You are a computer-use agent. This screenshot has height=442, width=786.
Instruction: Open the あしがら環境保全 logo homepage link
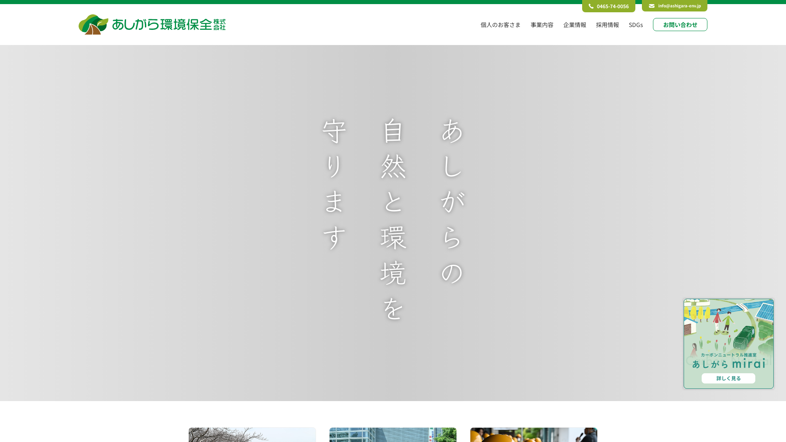pyautogui.click(x=152, y=25)
